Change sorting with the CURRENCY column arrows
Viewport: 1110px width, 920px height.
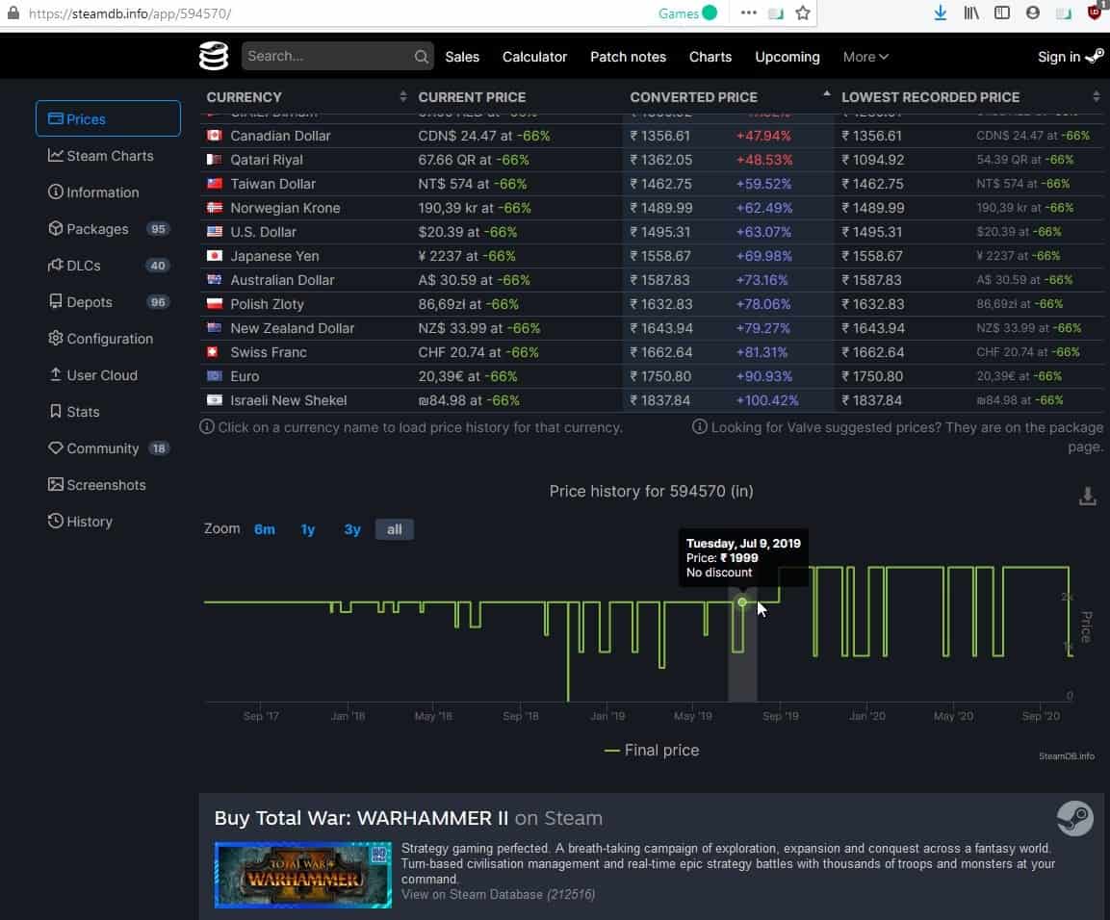pyautogui.click(x=403, y=96)
